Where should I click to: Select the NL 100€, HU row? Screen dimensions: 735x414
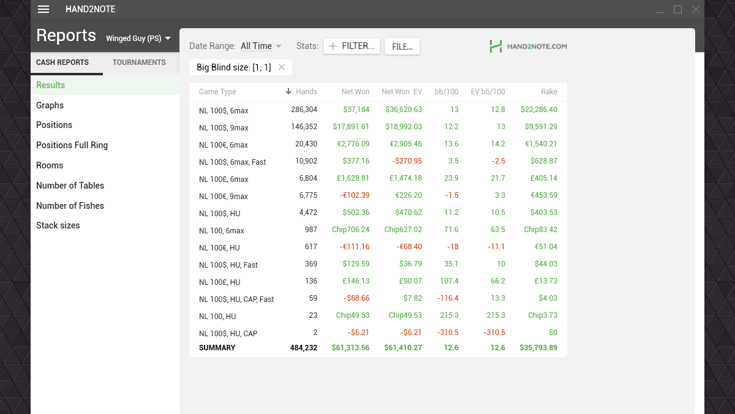click(378, 247)
